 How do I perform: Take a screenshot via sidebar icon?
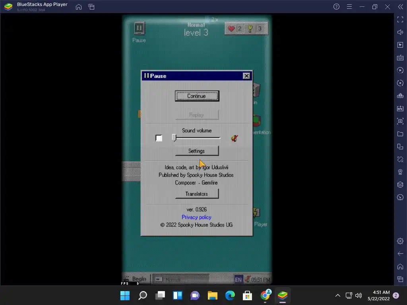pyautogui.click(x=400, y=121)
